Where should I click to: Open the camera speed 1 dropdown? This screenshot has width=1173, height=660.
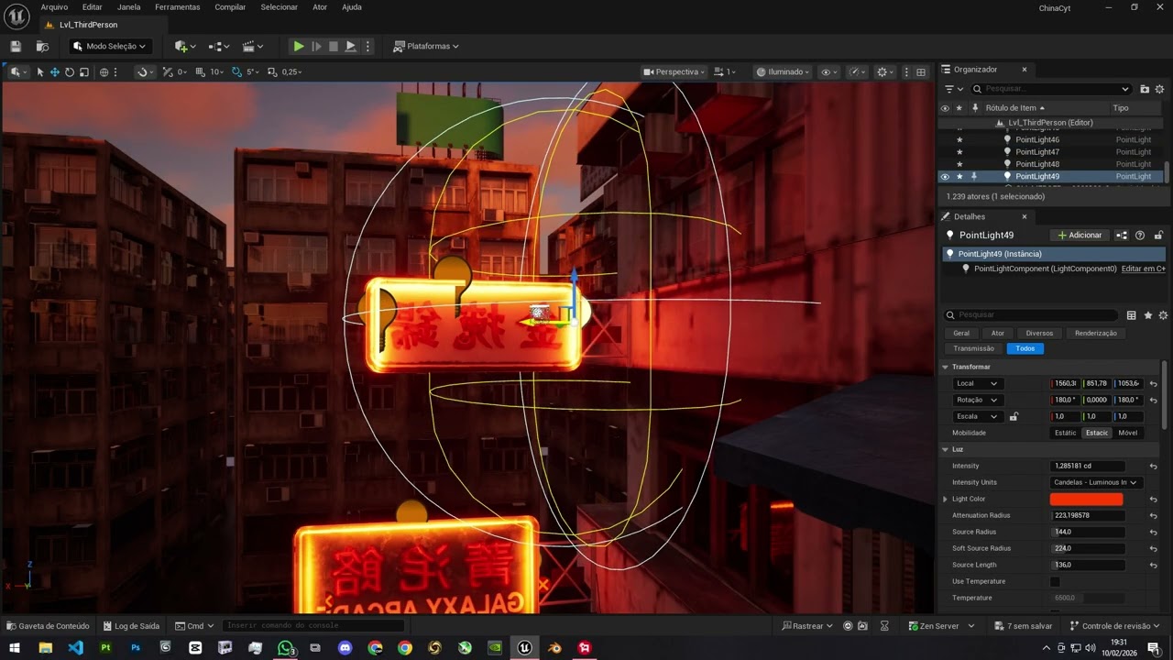[x=725, y=71]
